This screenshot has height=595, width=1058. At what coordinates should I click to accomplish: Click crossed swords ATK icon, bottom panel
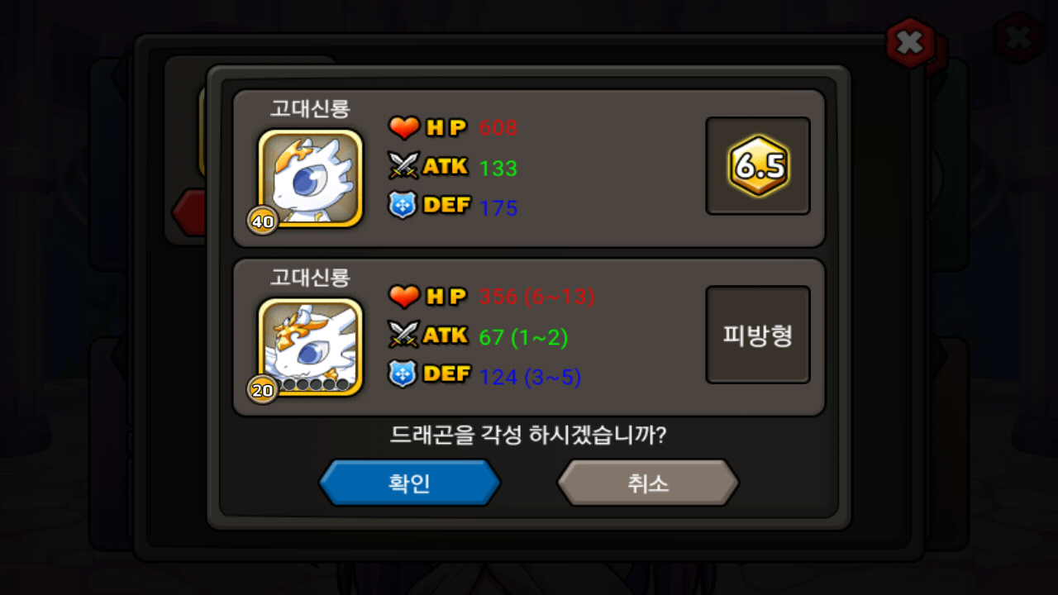tap(404, 336)
